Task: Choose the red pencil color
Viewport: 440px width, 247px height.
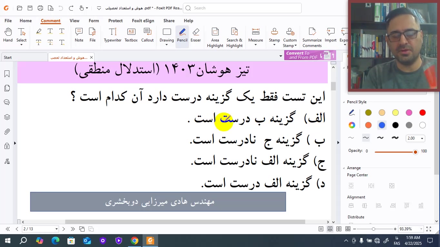Action: [x=423, y=113]
